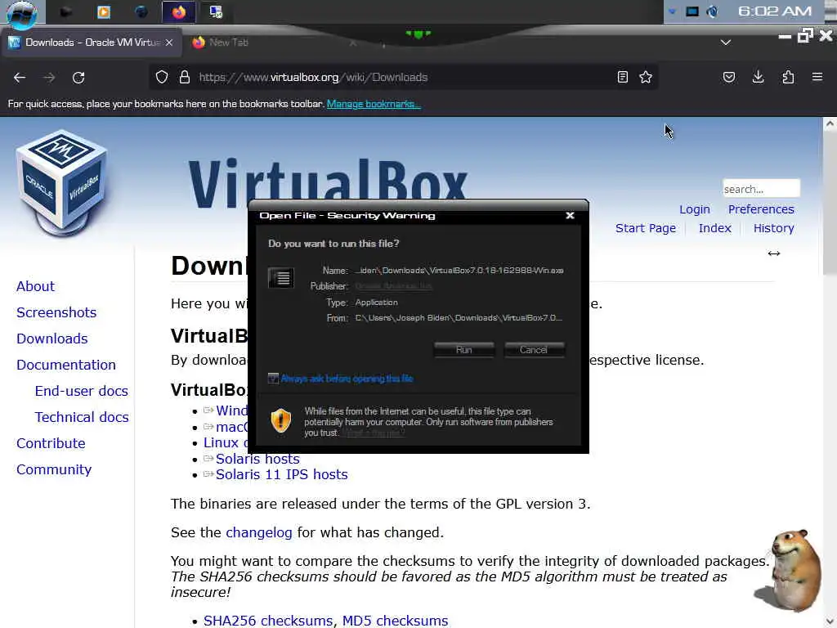Open the History link
Screen dimensions: 837x628
coord(773,228)
